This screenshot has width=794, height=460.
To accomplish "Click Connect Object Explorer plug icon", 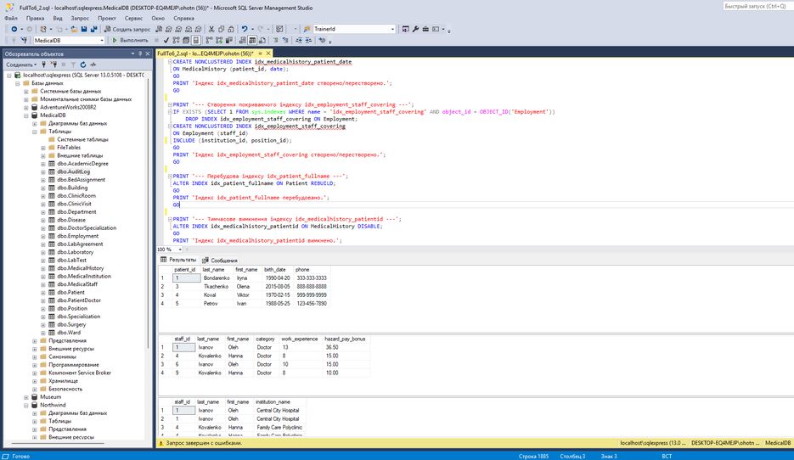I will click(x=43, y=65).
